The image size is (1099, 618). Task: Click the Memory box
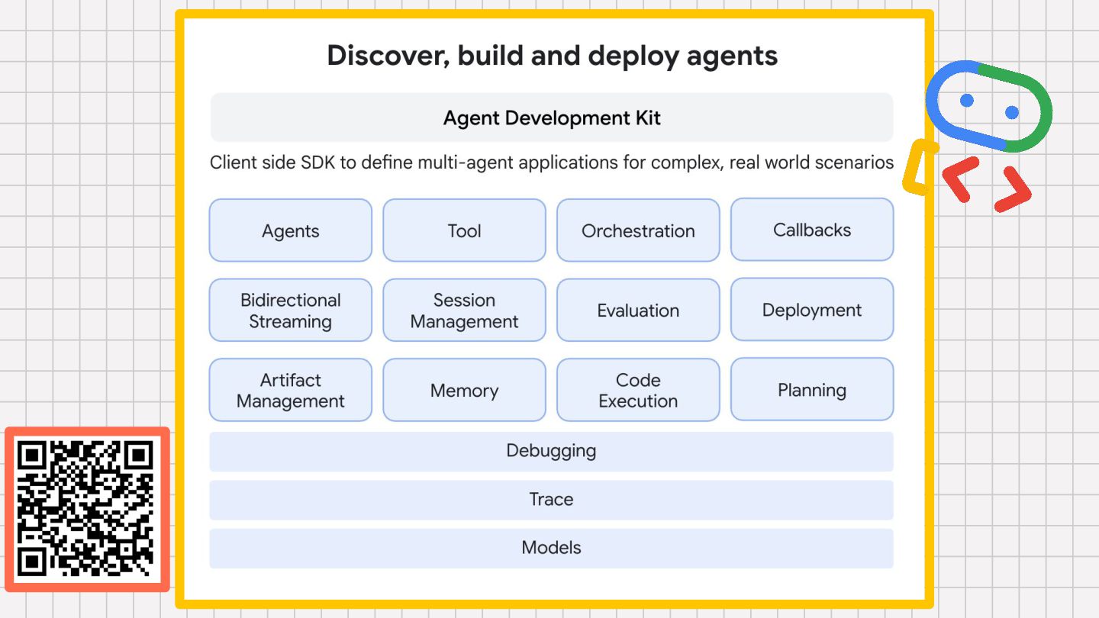click(x=464, y=391)
